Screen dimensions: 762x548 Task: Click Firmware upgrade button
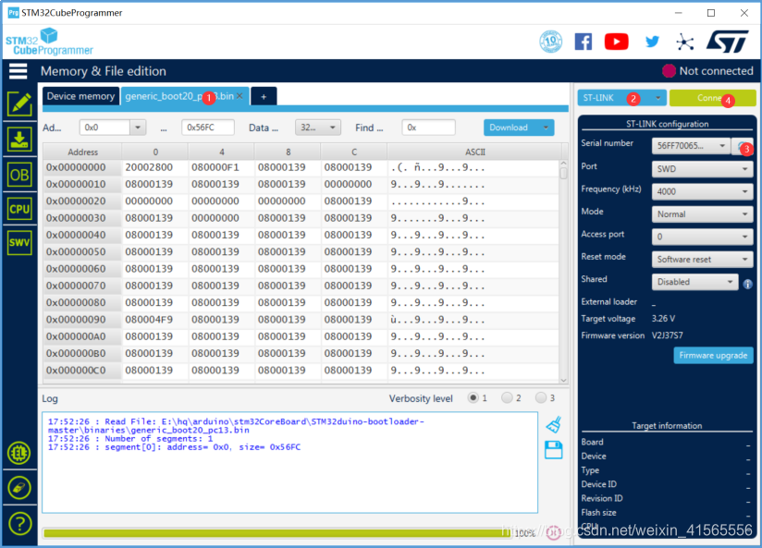tap(713, 355)
